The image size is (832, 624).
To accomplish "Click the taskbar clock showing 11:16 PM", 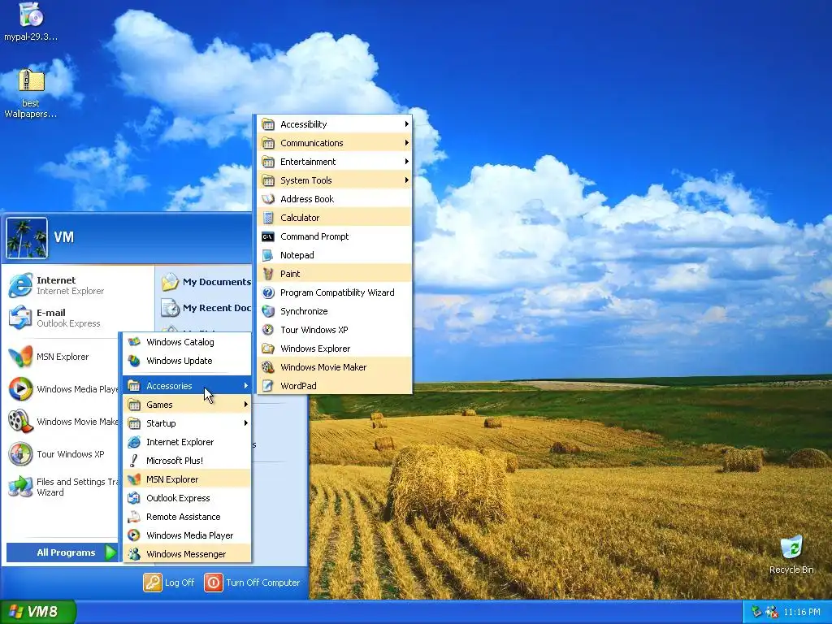I will coord(802,613).
